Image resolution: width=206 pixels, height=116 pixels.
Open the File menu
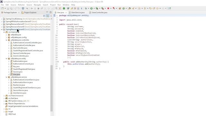pyautogui.click(x=2, y=5)
